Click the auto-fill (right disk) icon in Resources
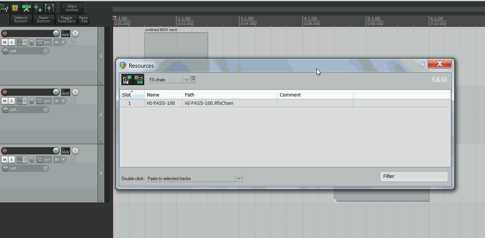 pos(139,79)
